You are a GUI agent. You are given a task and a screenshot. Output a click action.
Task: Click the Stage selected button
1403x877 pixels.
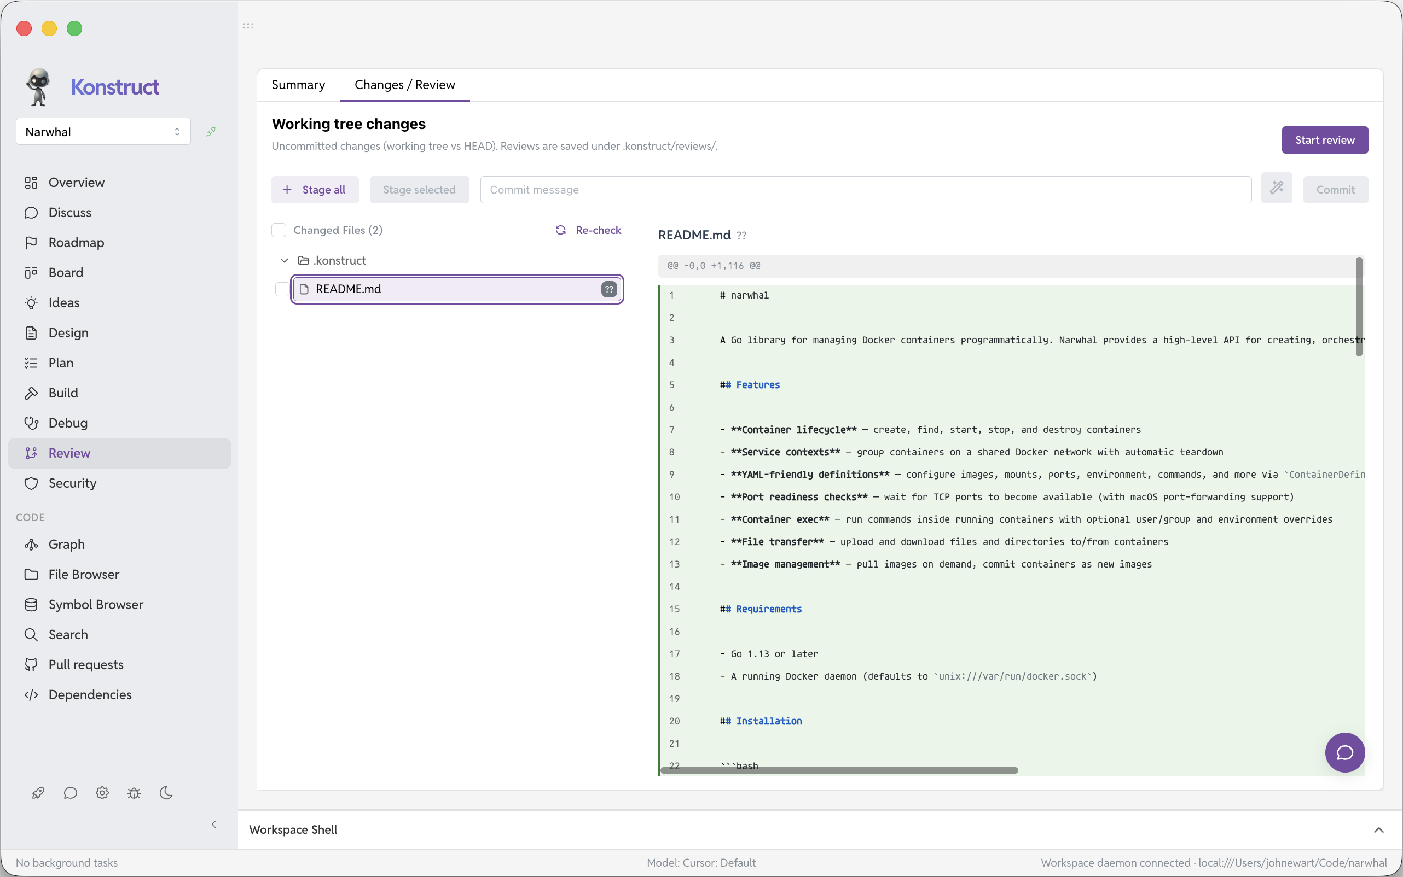[x=419, y=190]
